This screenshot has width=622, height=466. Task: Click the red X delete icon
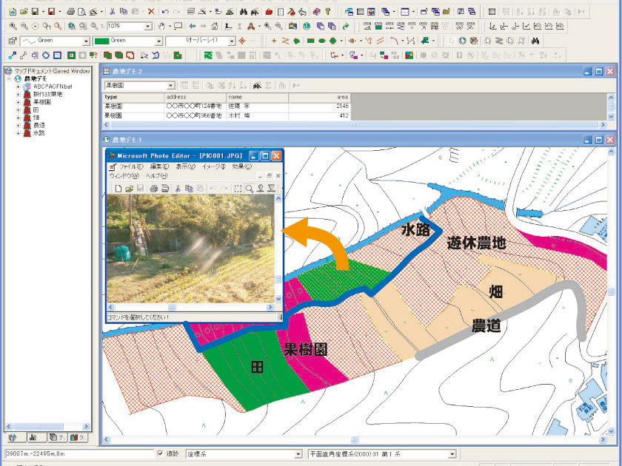[151, 12]
